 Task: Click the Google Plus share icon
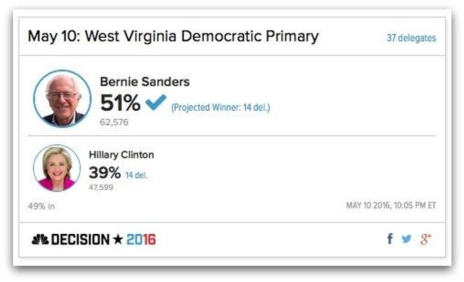tap(425, 239)
